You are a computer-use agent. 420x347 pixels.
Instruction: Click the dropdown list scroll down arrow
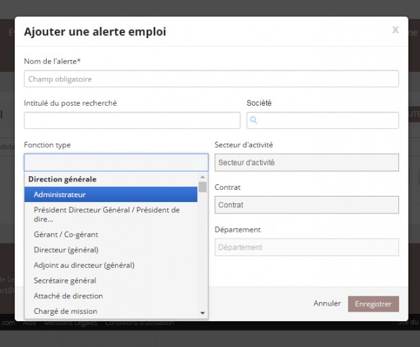(x=203, y=313)
